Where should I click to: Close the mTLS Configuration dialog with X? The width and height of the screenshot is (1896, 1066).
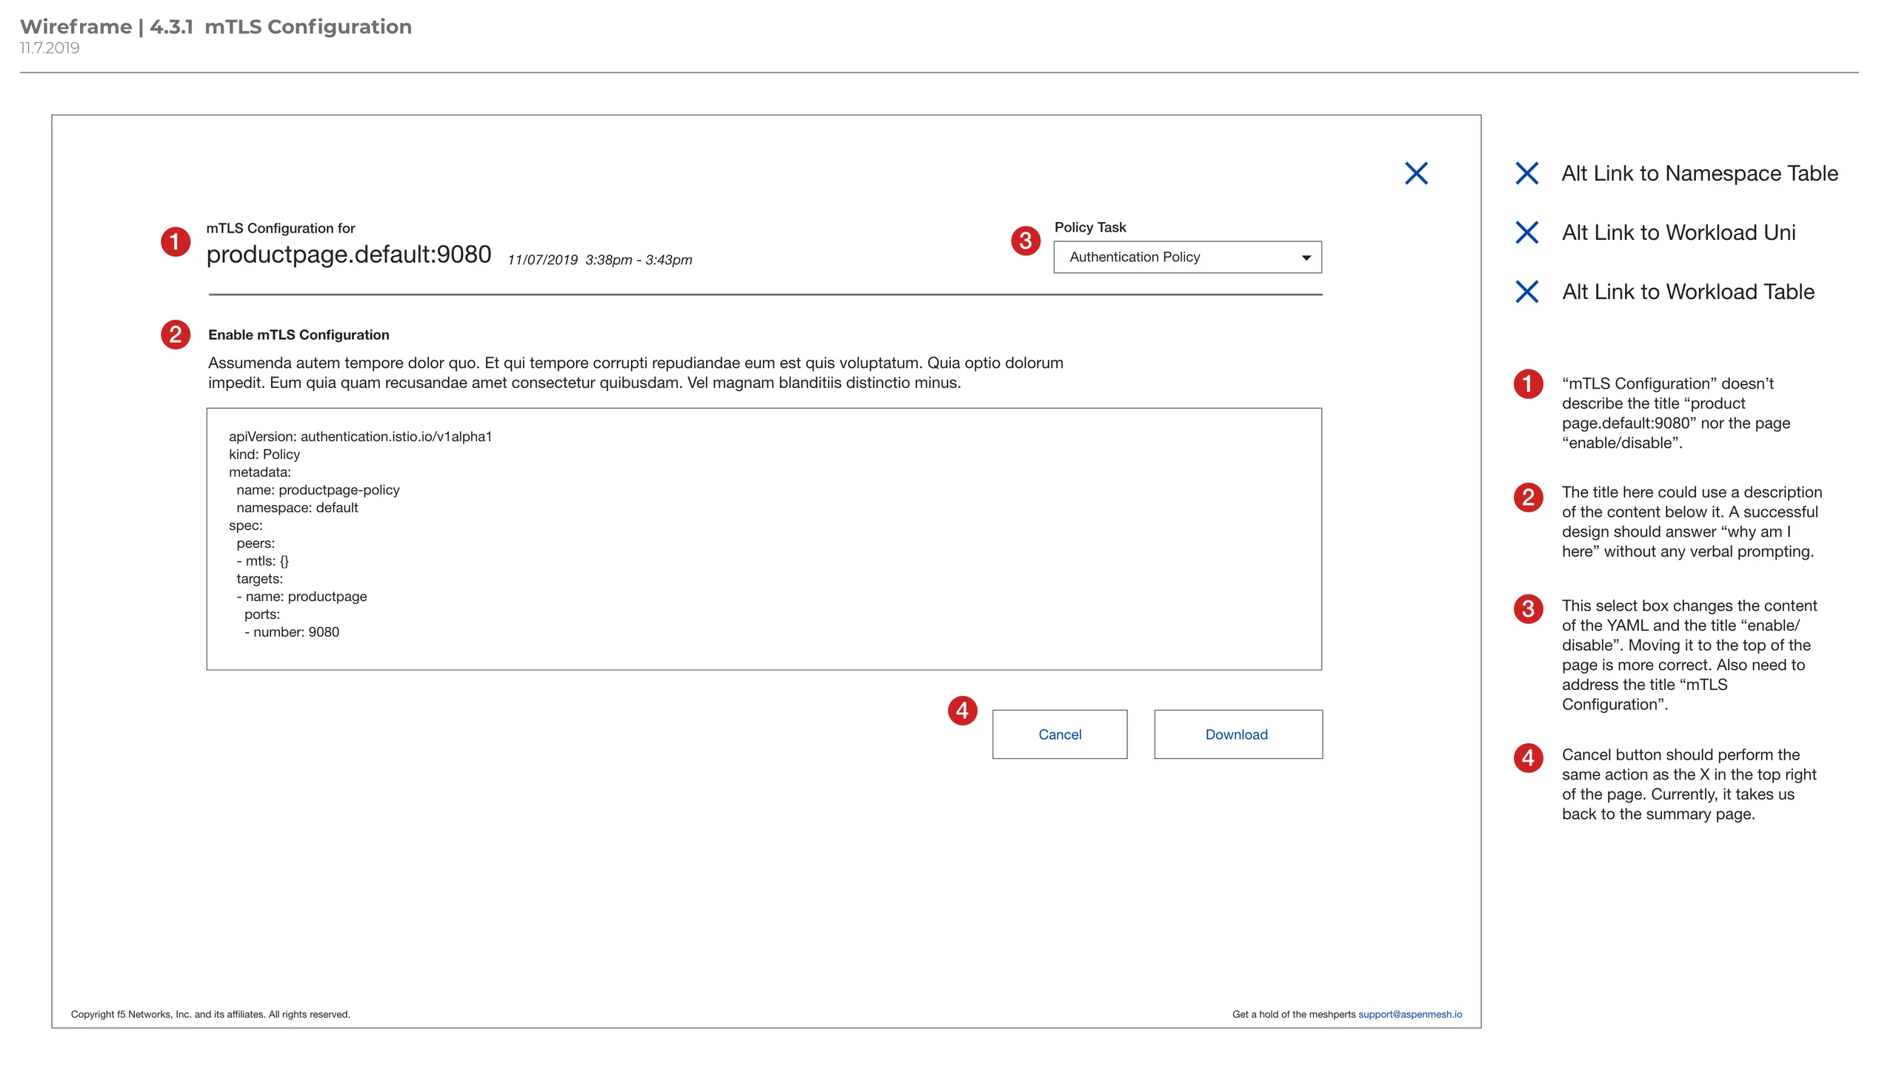[x=1416, y=173]
